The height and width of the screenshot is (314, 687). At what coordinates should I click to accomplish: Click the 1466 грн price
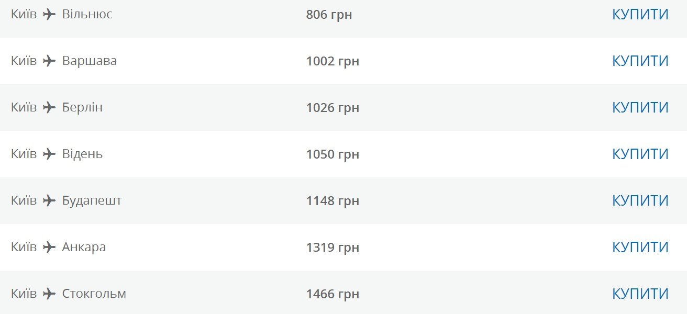tap(333, 295)
